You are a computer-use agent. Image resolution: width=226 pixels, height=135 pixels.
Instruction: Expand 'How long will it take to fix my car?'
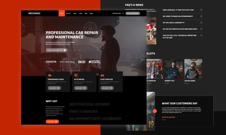(201, 10)
